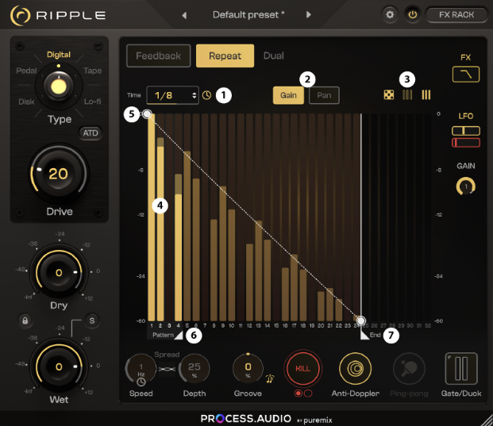The height and width of the screenshot is (426, 493).
Task: Click the bright three-bar pattern icon
Action: coord(426,95)
